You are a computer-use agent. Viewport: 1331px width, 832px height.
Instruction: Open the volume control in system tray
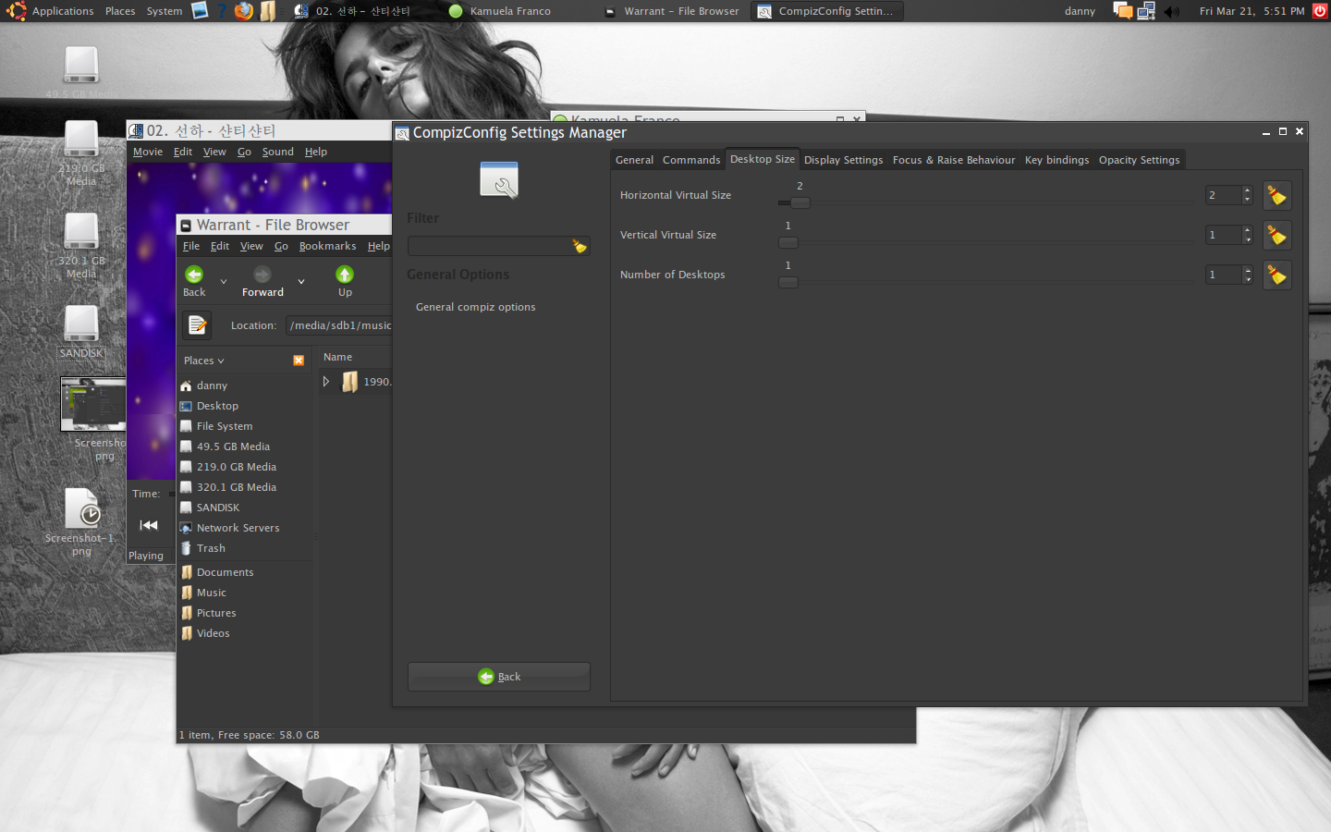pyautogui.click(x=1171, y=11)
